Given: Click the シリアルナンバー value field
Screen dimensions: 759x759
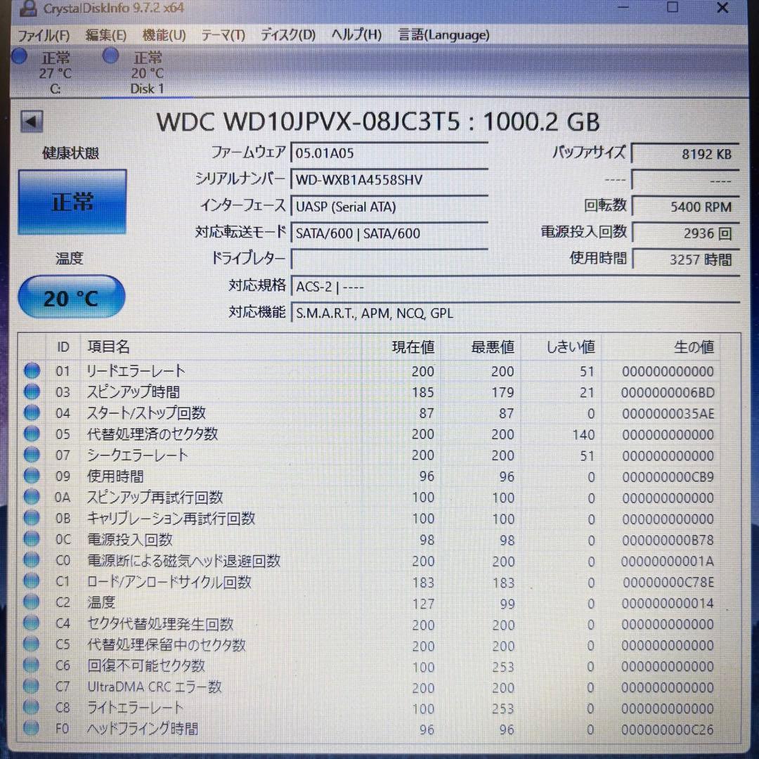Looking at the screenshot, I should 390,180.
